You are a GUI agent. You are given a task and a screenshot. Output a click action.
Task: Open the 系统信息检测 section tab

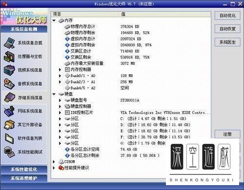[24, 29]
